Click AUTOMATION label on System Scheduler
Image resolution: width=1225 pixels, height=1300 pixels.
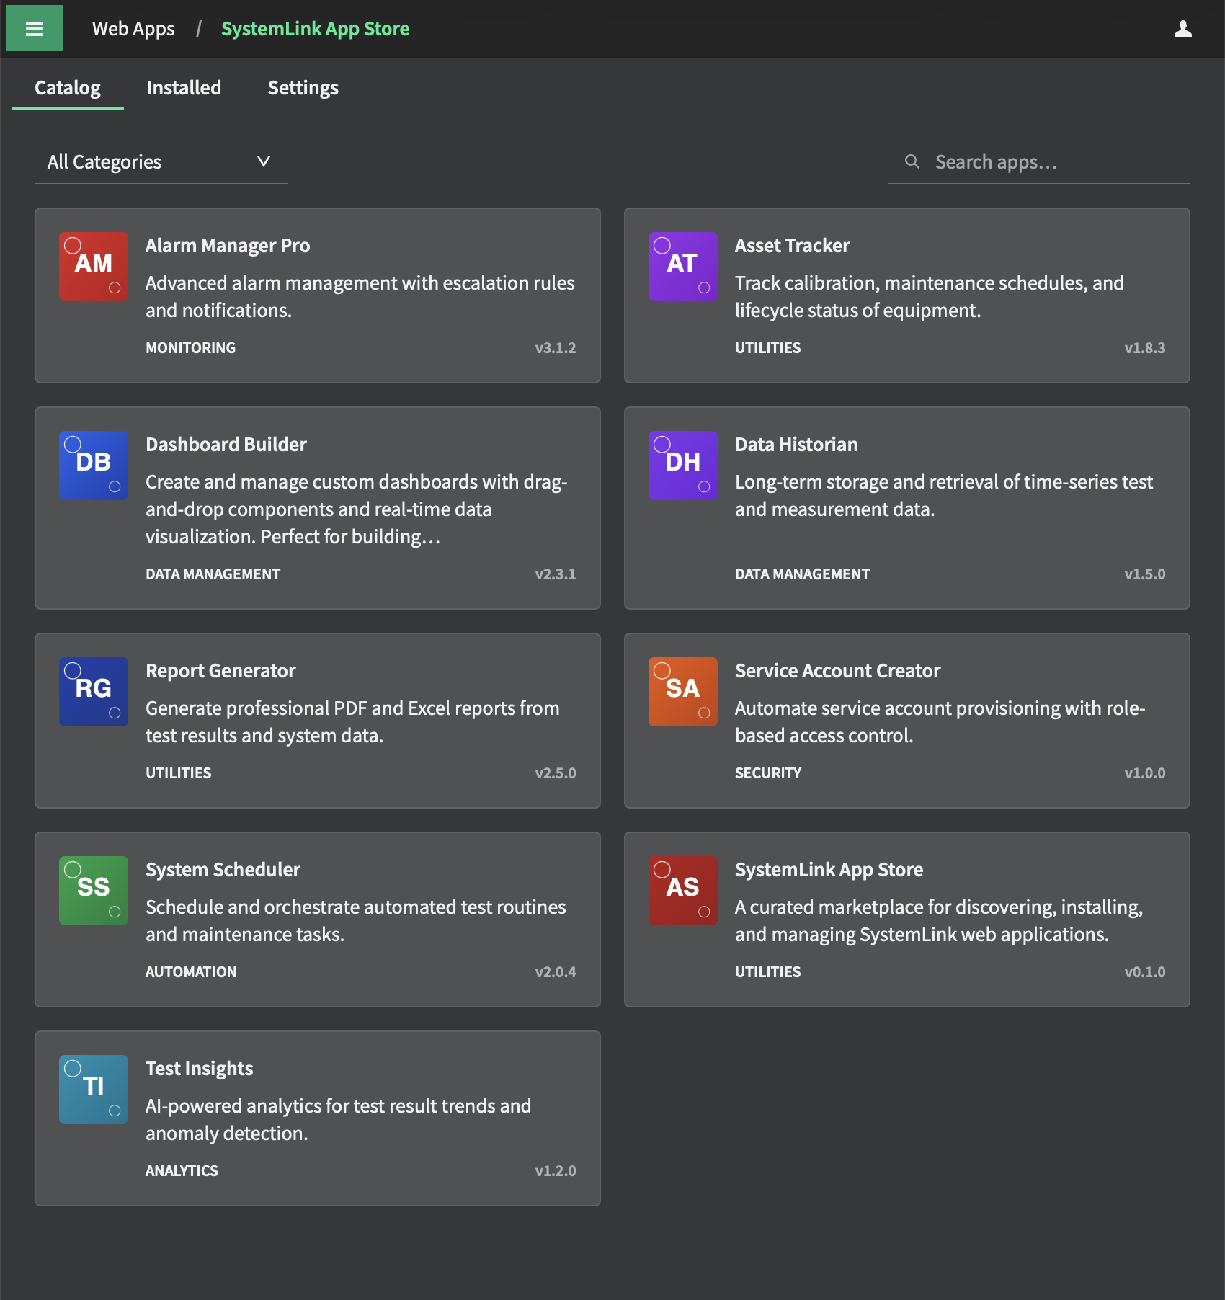(191, 972)
